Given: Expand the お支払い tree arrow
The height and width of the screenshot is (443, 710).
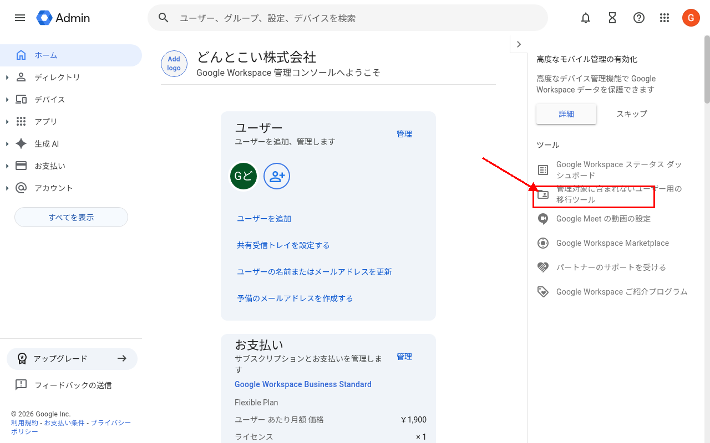Looking at the screenshot, I should [x=7, y=166].
